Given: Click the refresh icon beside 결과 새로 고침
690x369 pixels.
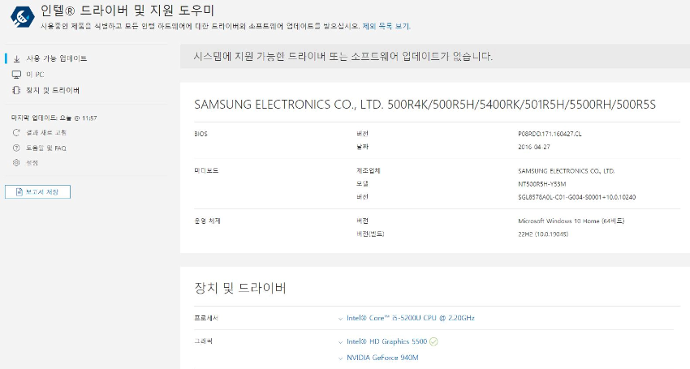Looking at the screenshot, I should [16, 132].
